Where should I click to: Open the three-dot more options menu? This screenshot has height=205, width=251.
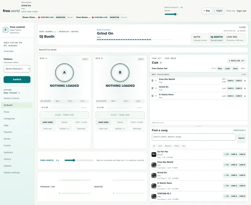pos(243,68)
